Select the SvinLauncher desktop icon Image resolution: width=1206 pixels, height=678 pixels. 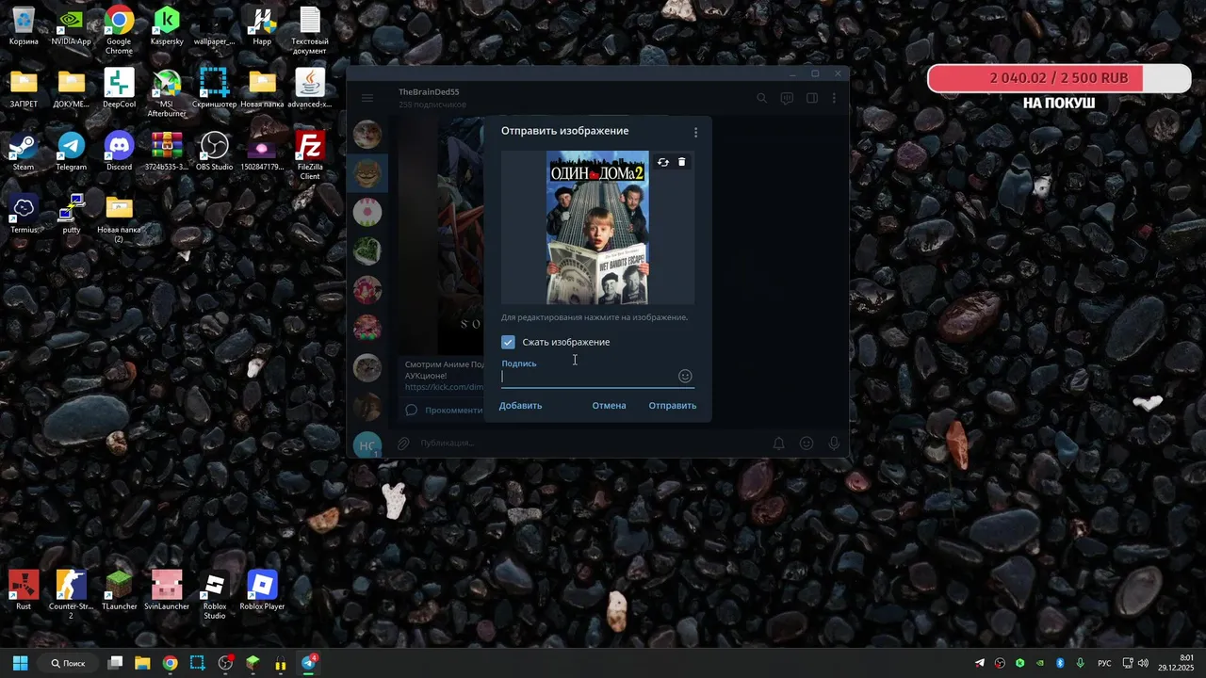[167, 590]
